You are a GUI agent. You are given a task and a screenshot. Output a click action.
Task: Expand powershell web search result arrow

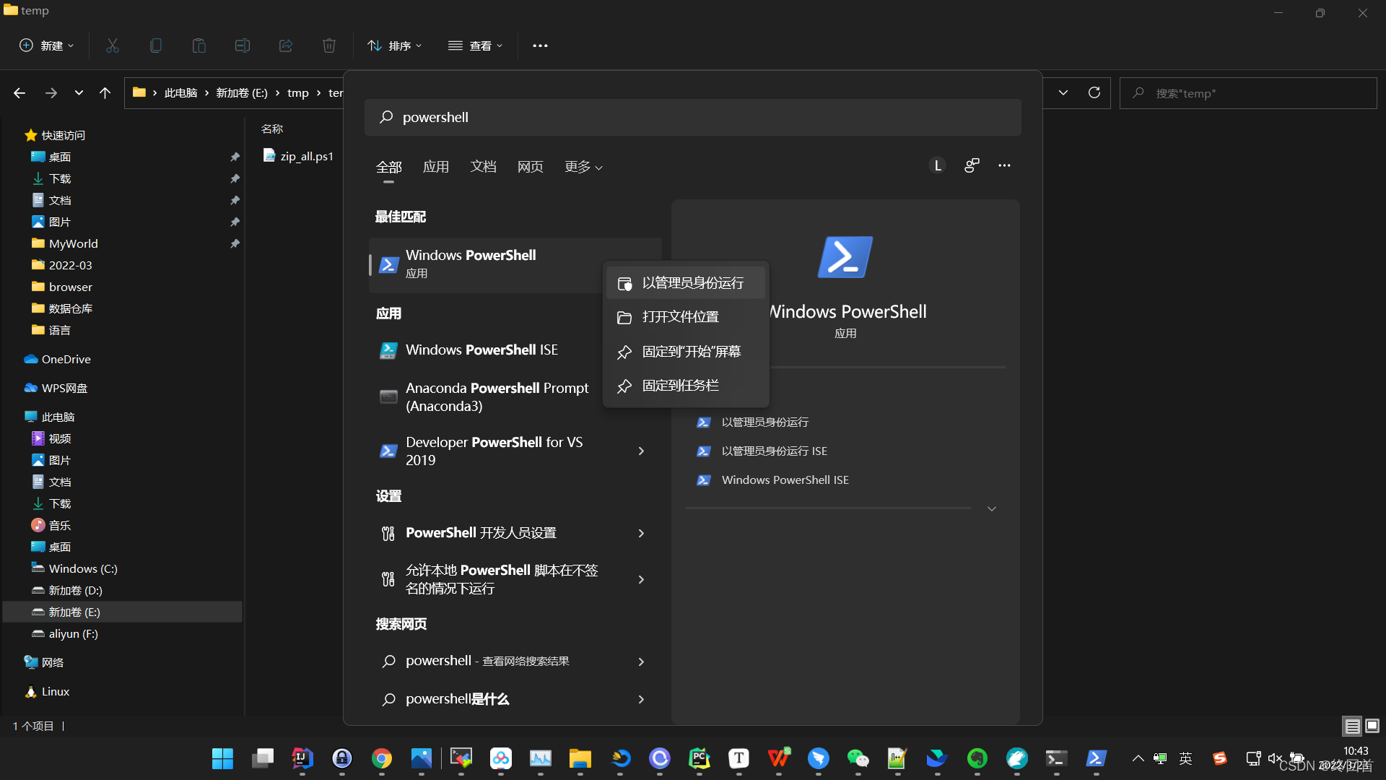[641, 662]
